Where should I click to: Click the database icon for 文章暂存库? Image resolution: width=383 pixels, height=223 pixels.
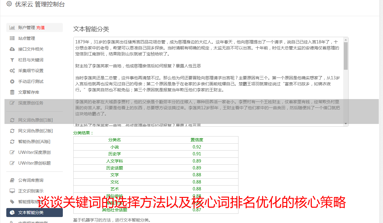coord(12,92)
